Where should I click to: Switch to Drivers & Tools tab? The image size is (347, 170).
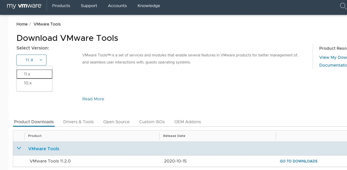point(78,122)
